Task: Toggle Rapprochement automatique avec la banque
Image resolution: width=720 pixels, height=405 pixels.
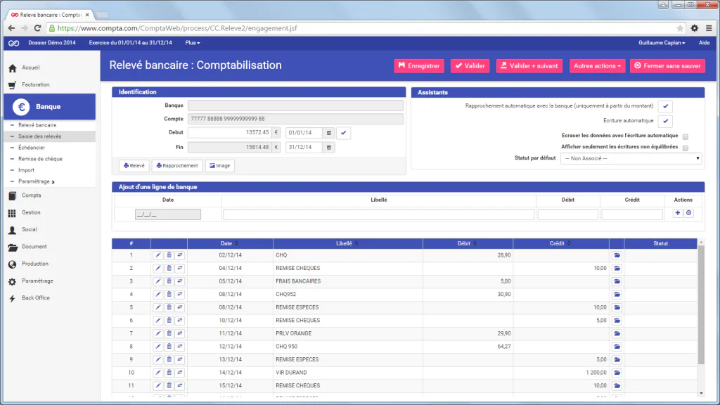Action: pyautogui.click(x=665, y=107)
